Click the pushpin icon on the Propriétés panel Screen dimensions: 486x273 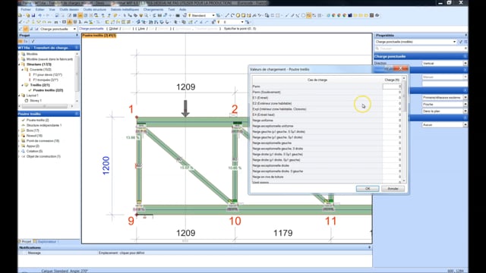465,36
